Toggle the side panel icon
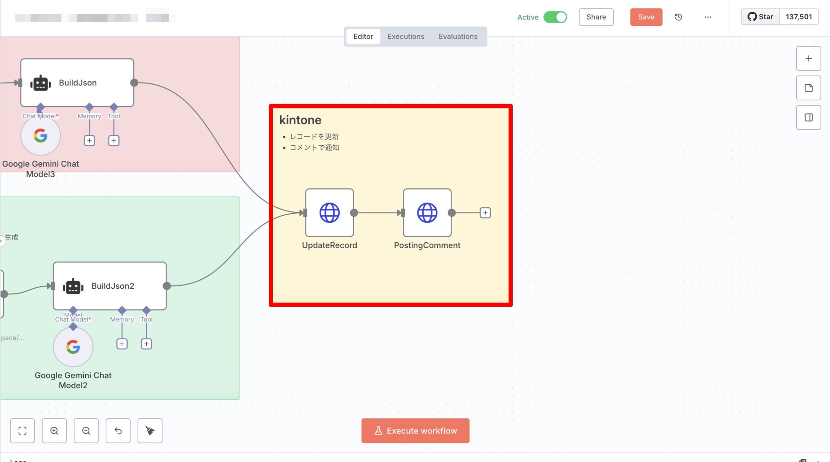Screen dimensions: 830x462 pyautogui.click(x=808, y=117)
